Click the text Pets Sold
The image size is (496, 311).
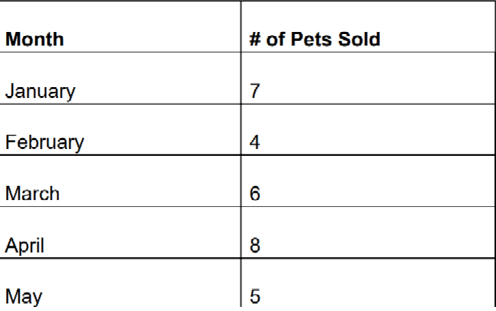tap(335, 39)
